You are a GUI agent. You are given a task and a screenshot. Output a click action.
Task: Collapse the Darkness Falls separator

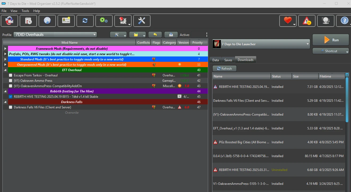coord(5,102)
